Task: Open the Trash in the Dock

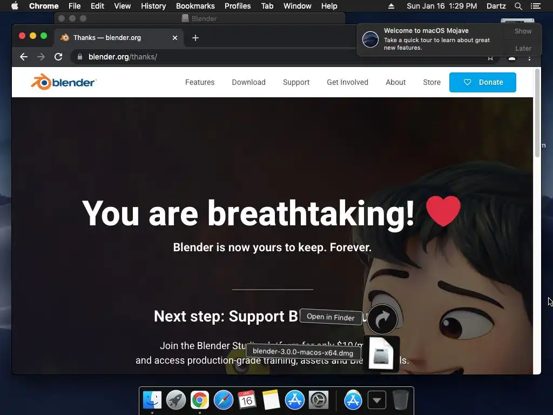Action: coord(400,400)
